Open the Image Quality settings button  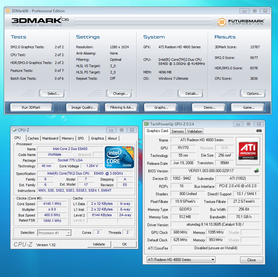click(x=83, y=107)
